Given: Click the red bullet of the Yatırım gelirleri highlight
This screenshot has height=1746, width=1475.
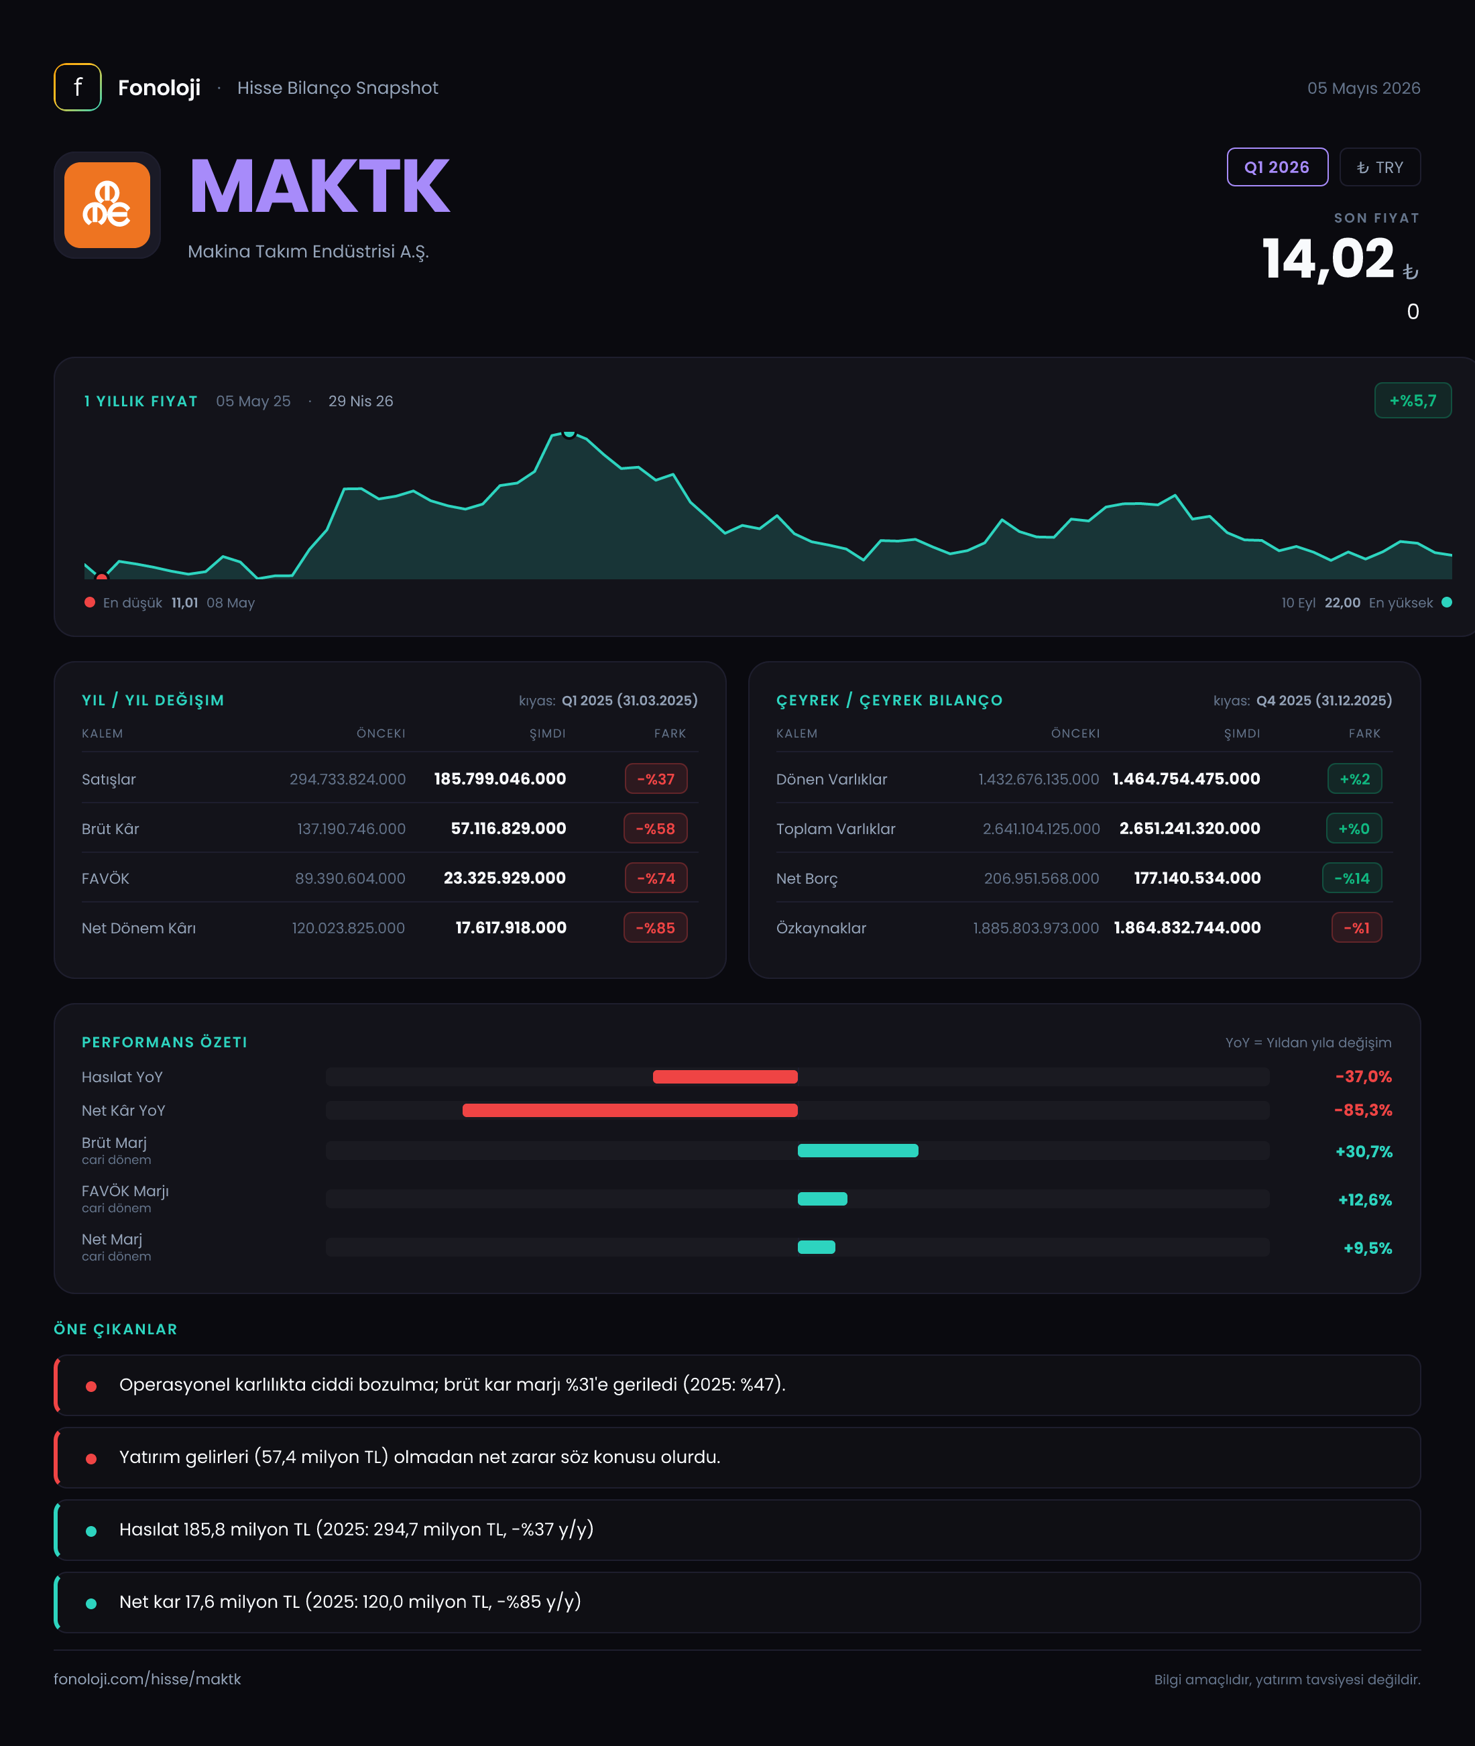Looking at the screenshot, I should [x=91, y=1458].
